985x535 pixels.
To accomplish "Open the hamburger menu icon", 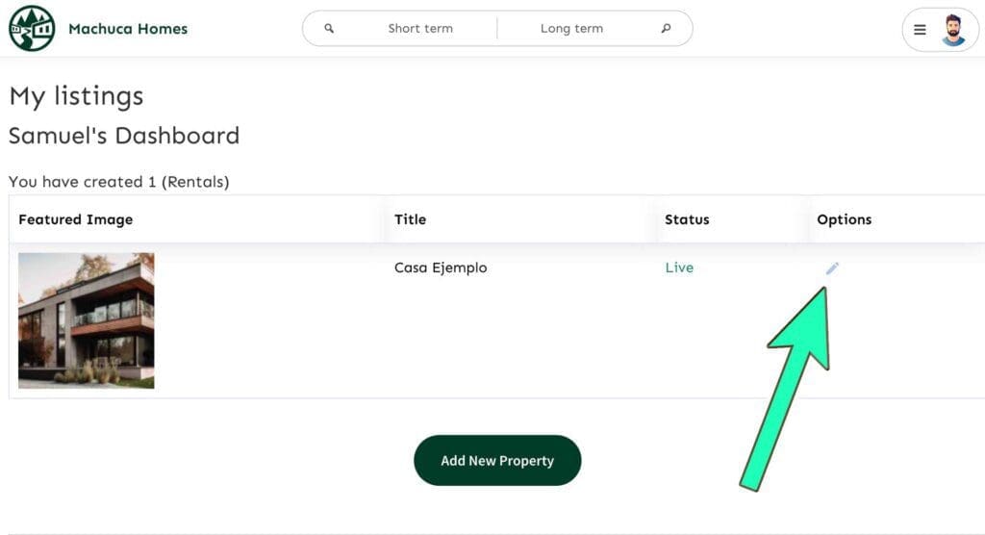I will tap(920, 30).
